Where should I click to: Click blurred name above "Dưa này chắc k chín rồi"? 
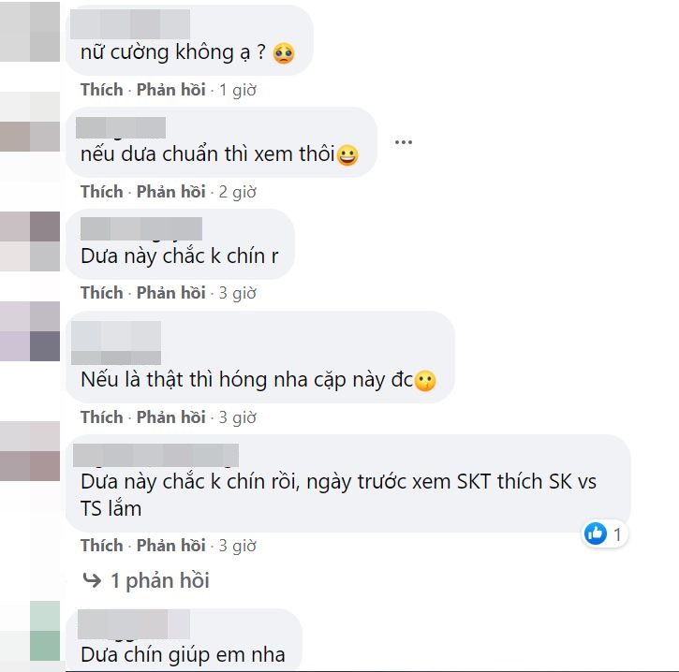[155, 455]
